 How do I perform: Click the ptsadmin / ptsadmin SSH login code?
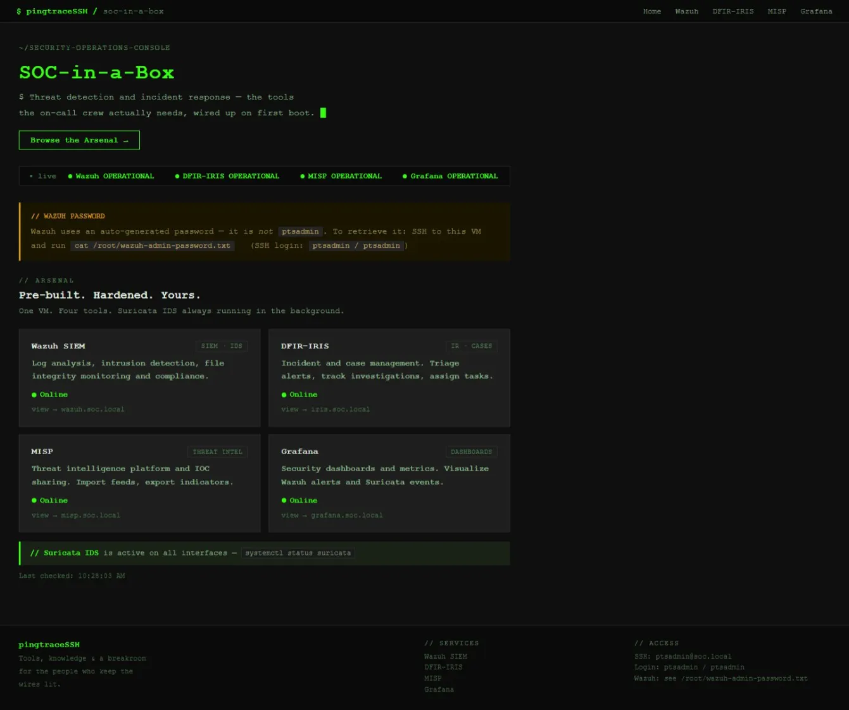356,245
